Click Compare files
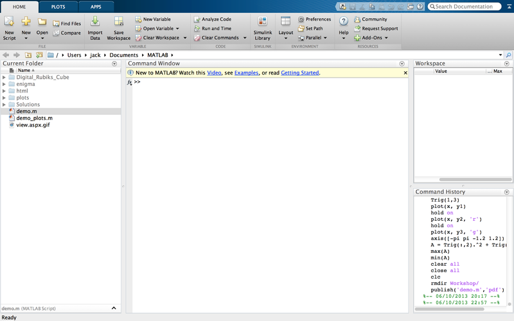Viewport: 514px width, 321px height. [67, 33]
